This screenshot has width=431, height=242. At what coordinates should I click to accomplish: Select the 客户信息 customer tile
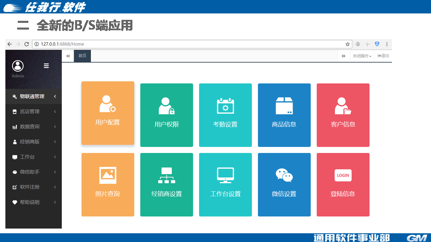(343, 115)
